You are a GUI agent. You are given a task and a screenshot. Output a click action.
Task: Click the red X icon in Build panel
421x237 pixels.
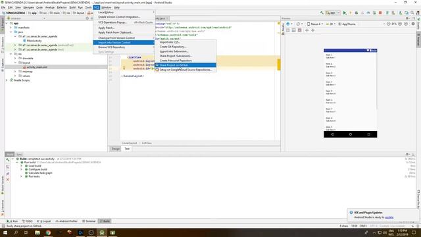point(8,180)
